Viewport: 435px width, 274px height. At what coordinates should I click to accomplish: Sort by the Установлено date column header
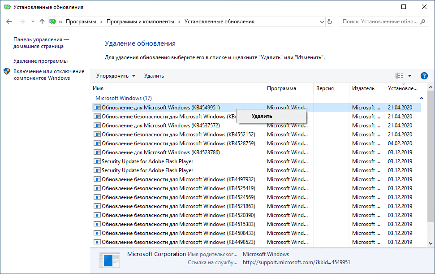[x=403, y=88]
